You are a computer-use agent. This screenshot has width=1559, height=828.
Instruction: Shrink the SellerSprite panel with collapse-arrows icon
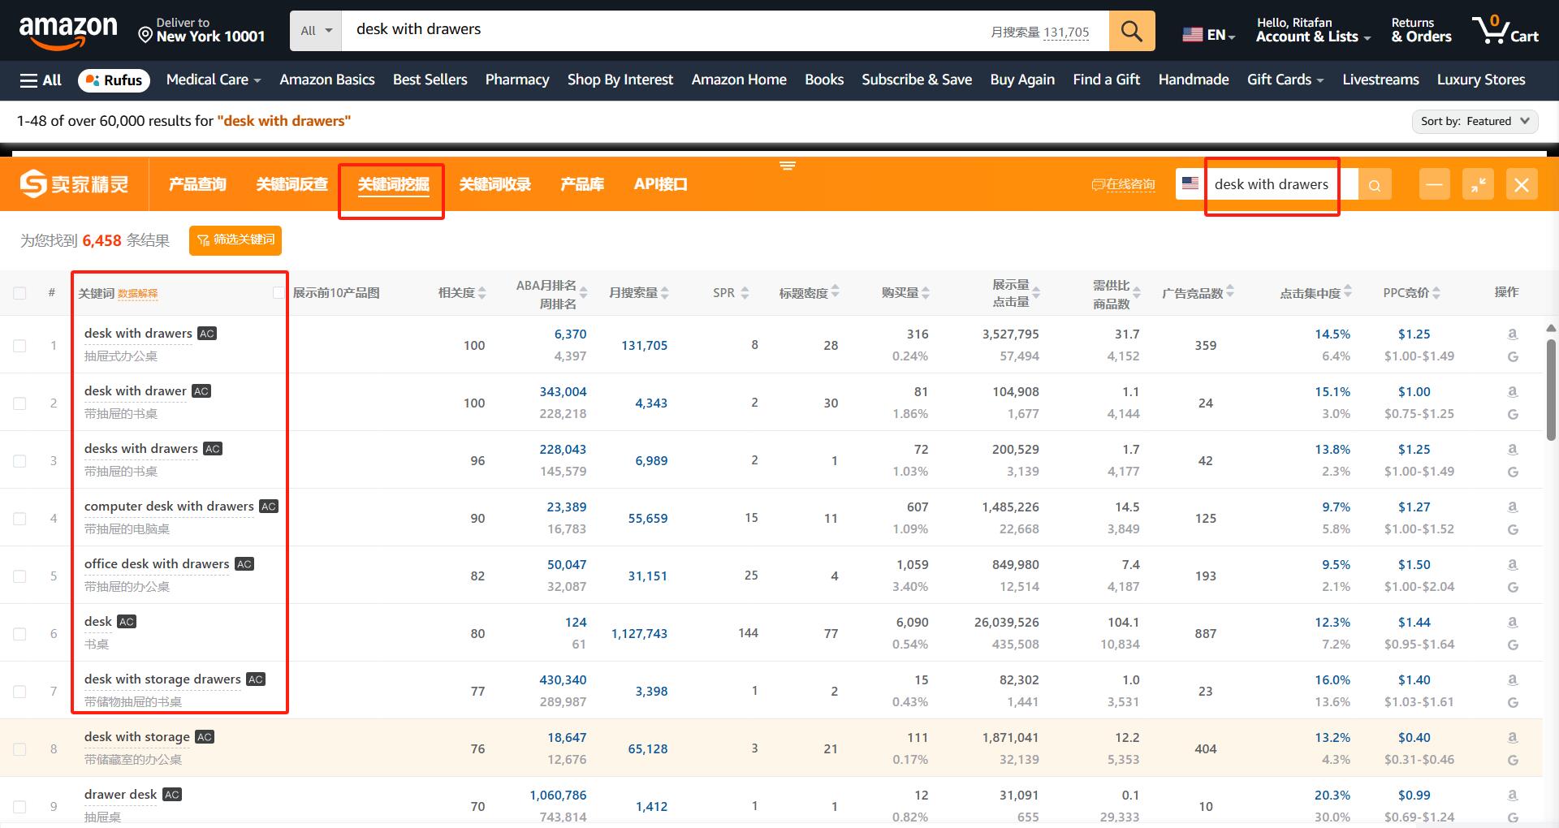[1479, 184]
